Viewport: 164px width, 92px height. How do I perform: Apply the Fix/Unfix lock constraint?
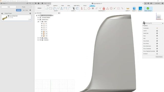click(x=104, y=8)
